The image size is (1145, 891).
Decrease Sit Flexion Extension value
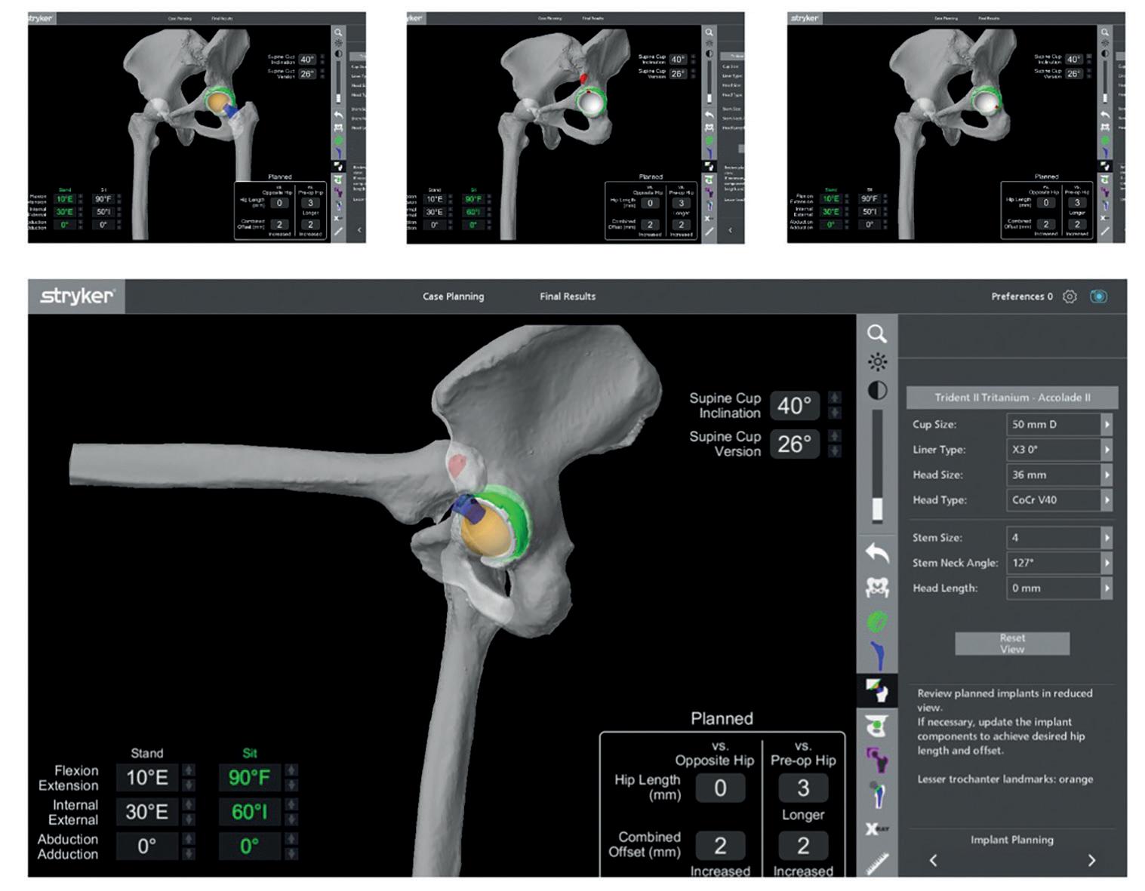tap(291, 785)
